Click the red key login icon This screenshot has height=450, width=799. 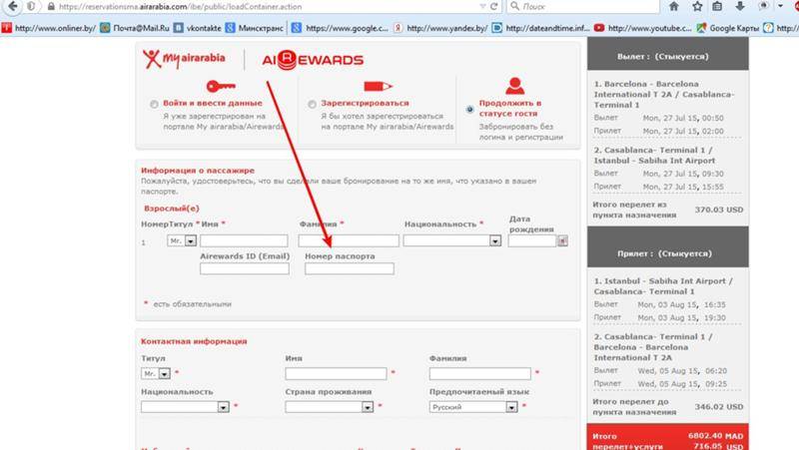point(221,86)
